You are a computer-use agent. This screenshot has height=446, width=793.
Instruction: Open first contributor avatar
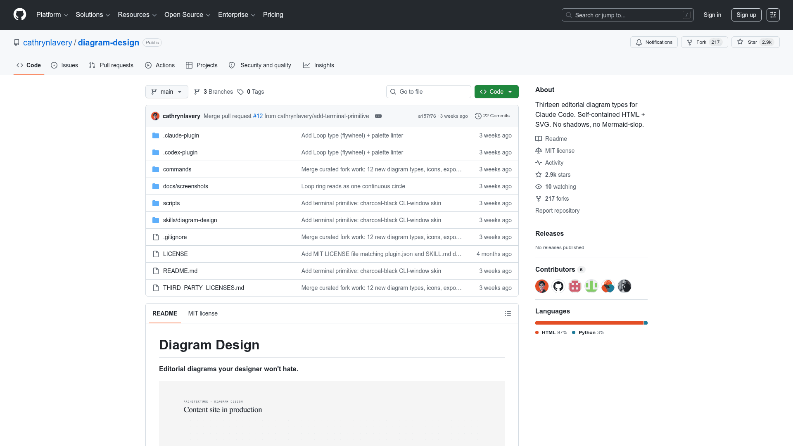(542, 286)
